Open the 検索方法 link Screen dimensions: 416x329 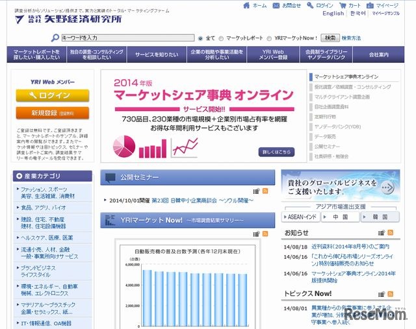point(351,38)
